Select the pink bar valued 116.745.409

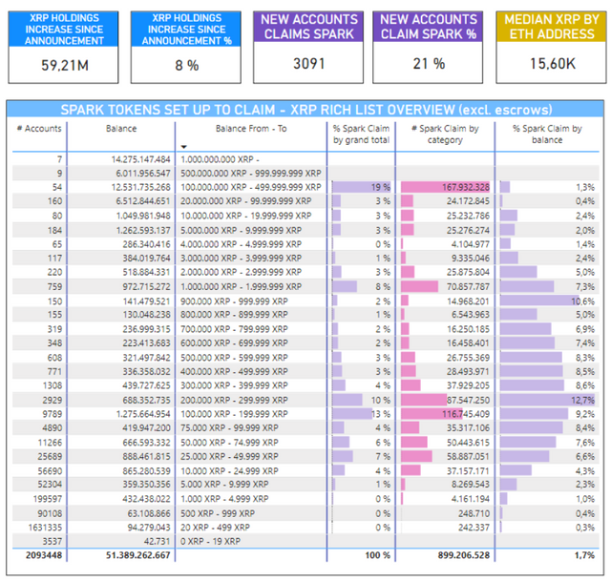(432, 414)
